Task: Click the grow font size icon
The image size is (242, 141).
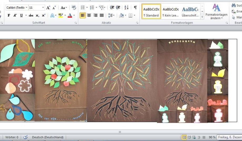Action: [48, 8]
